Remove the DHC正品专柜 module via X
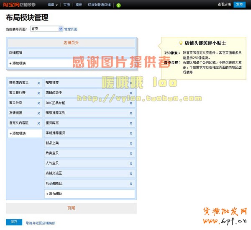Screen dimensions: 251x230 pyautogui.click(x=131, y=103)
